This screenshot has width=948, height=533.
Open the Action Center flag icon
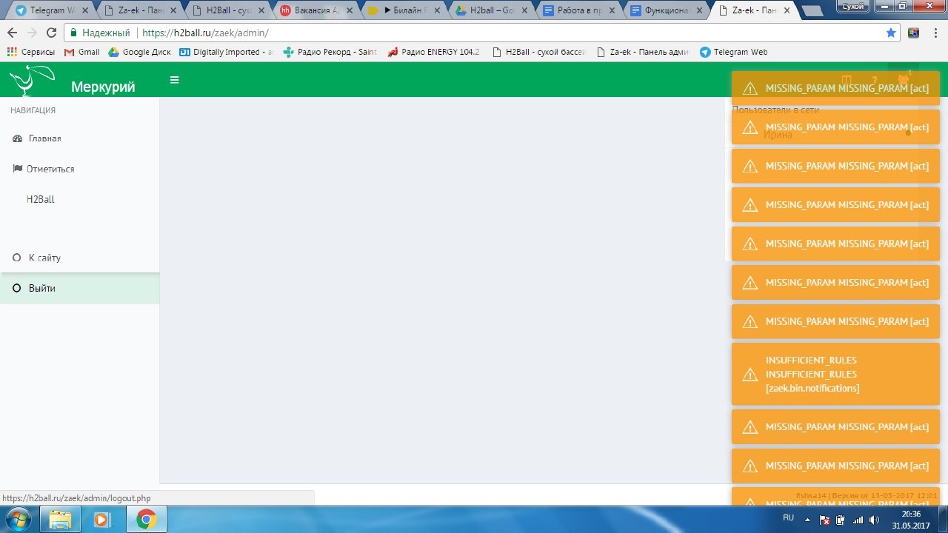(825, 520)
